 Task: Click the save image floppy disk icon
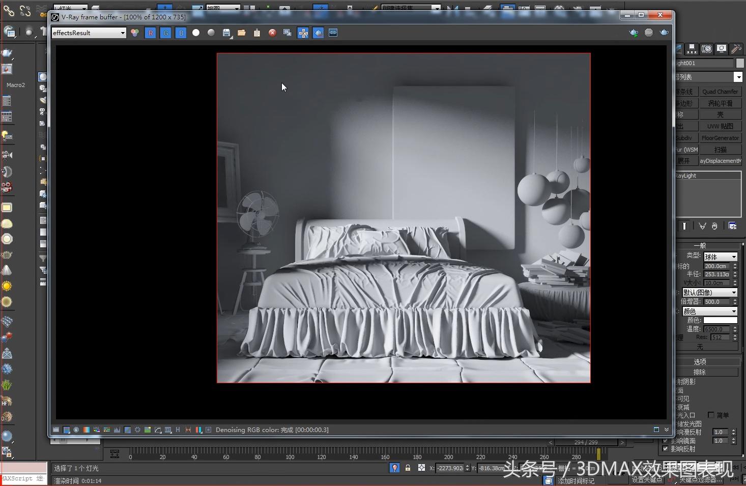point(226,33)
